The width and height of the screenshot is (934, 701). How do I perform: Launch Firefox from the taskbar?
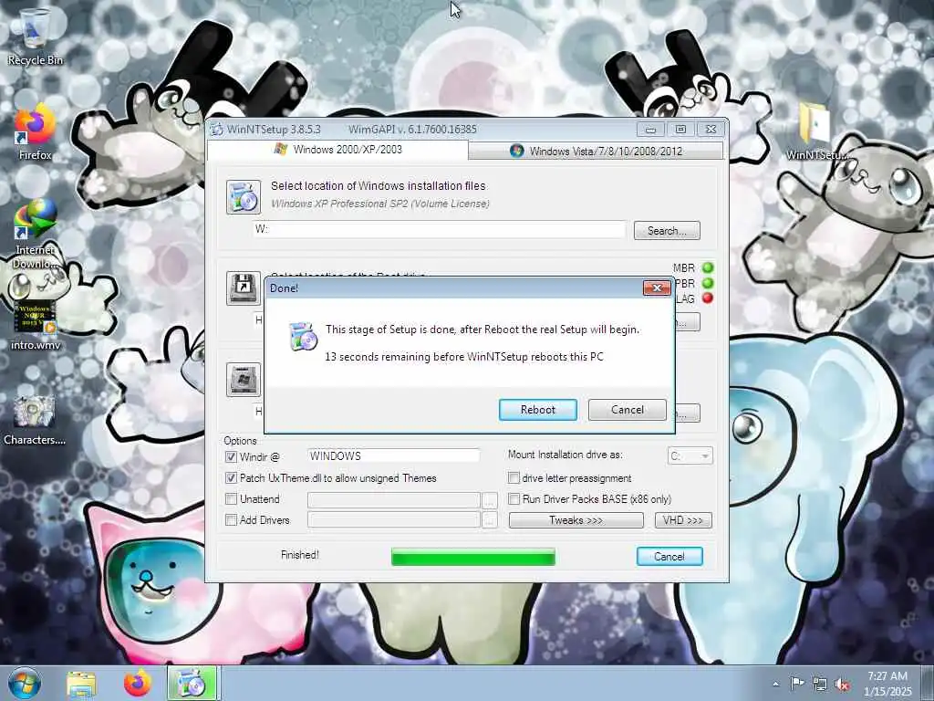138,683
